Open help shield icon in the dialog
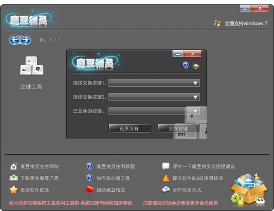The height and width of the screenshot is (211, 274). [186, 65]
